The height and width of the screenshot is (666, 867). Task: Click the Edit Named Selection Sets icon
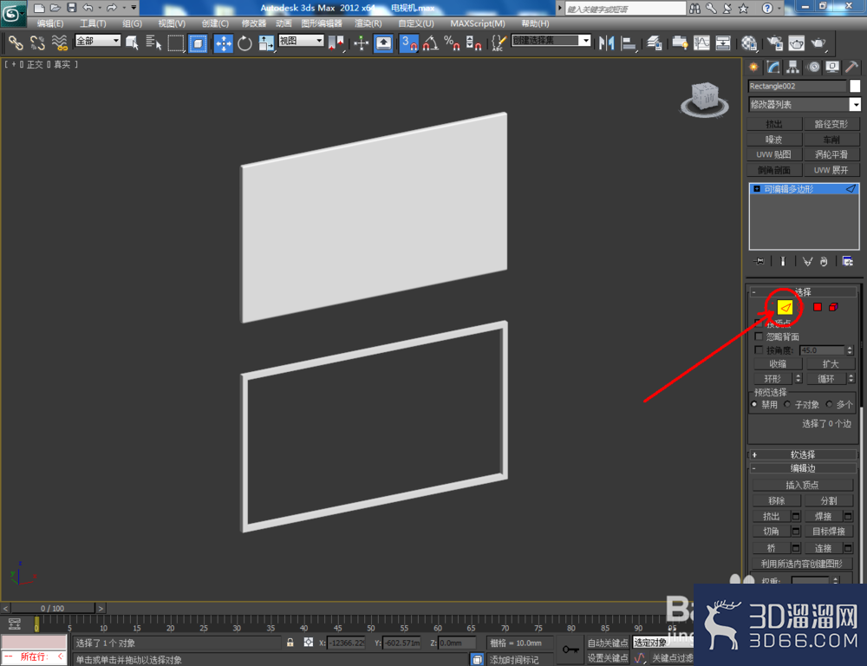(499, 42)
